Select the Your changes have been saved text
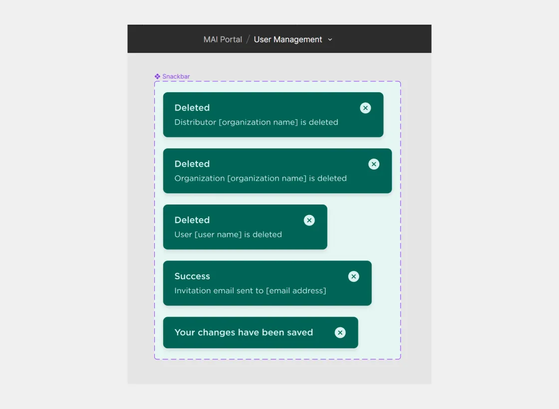This screenshot has height=409, width=559. tap(244, 333)
